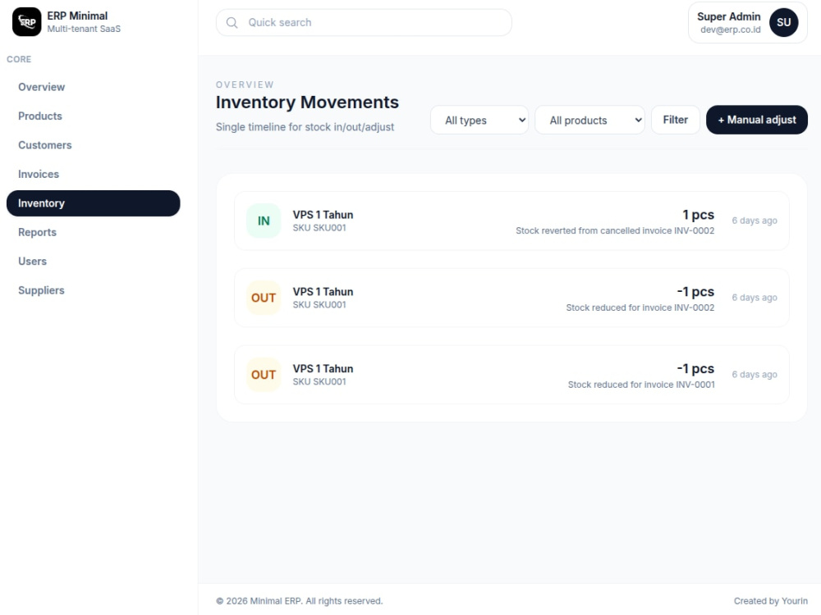
Task: Open Reports in sidebar
Action: click(x=94, y=232)
